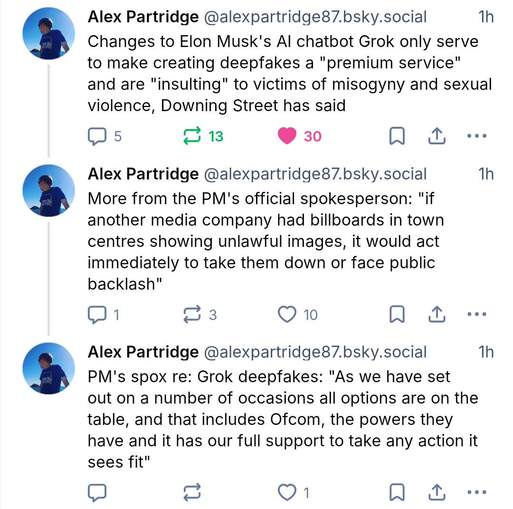This screenshot has height=509, width=513.
Task: Bookmark the Ofcom full support post
Action: [397, 493]
